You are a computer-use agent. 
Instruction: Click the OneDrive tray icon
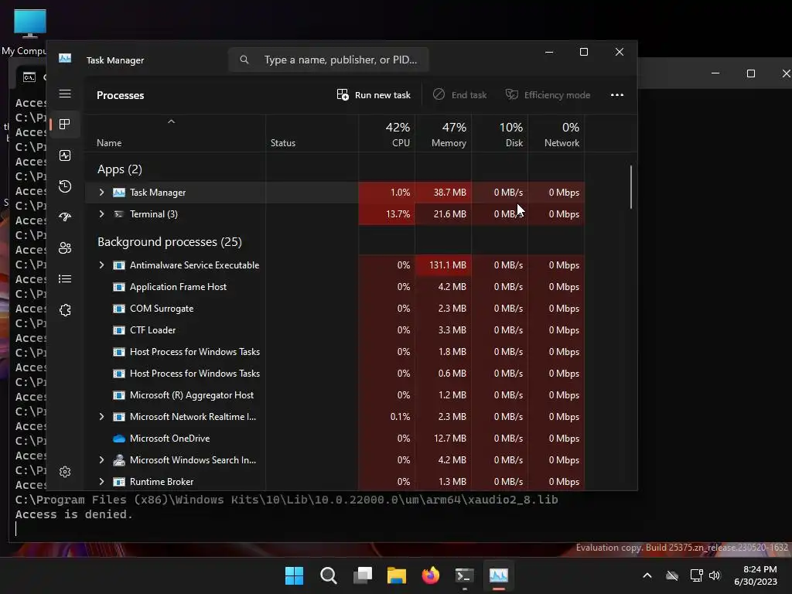point(672,575)
